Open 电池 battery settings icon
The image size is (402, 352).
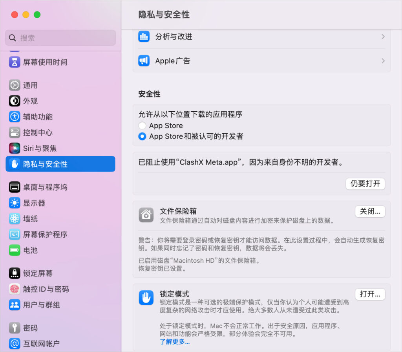coord(13,250)
